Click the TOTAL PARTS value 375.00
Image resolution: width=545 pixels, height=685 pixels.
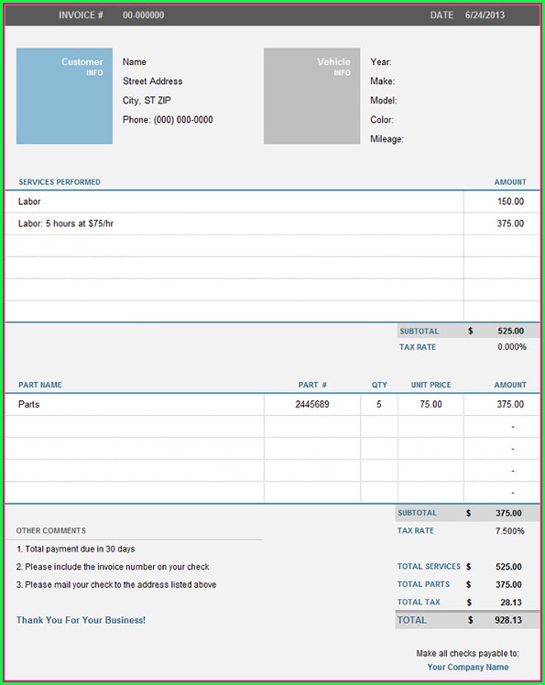coord(508,585)
